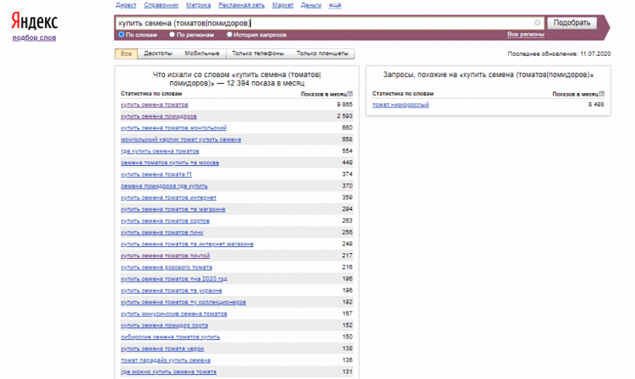Open the 'Директ' top menu link
Viewport: 635px width, 379px height.
[x=126, y=5]
